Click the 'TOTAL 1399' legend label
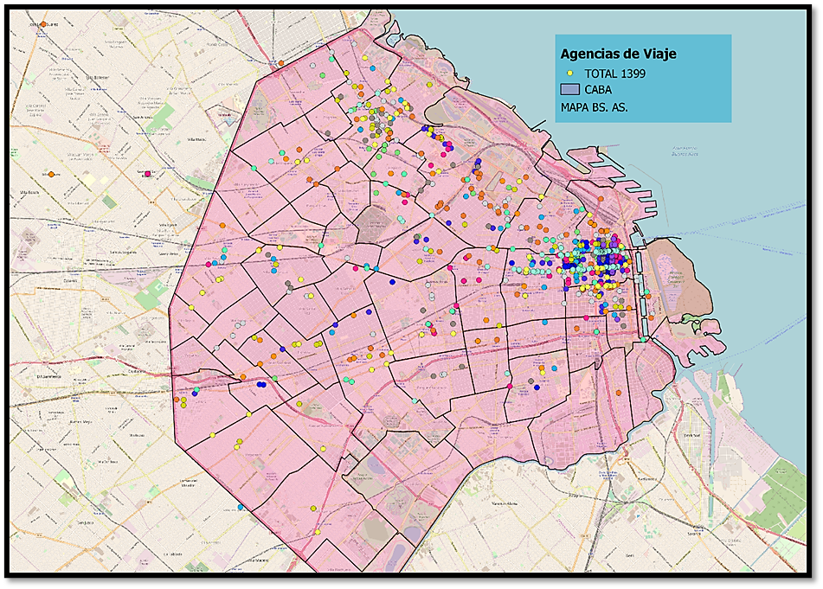823x589 pixels. click(x=614, y=74)
